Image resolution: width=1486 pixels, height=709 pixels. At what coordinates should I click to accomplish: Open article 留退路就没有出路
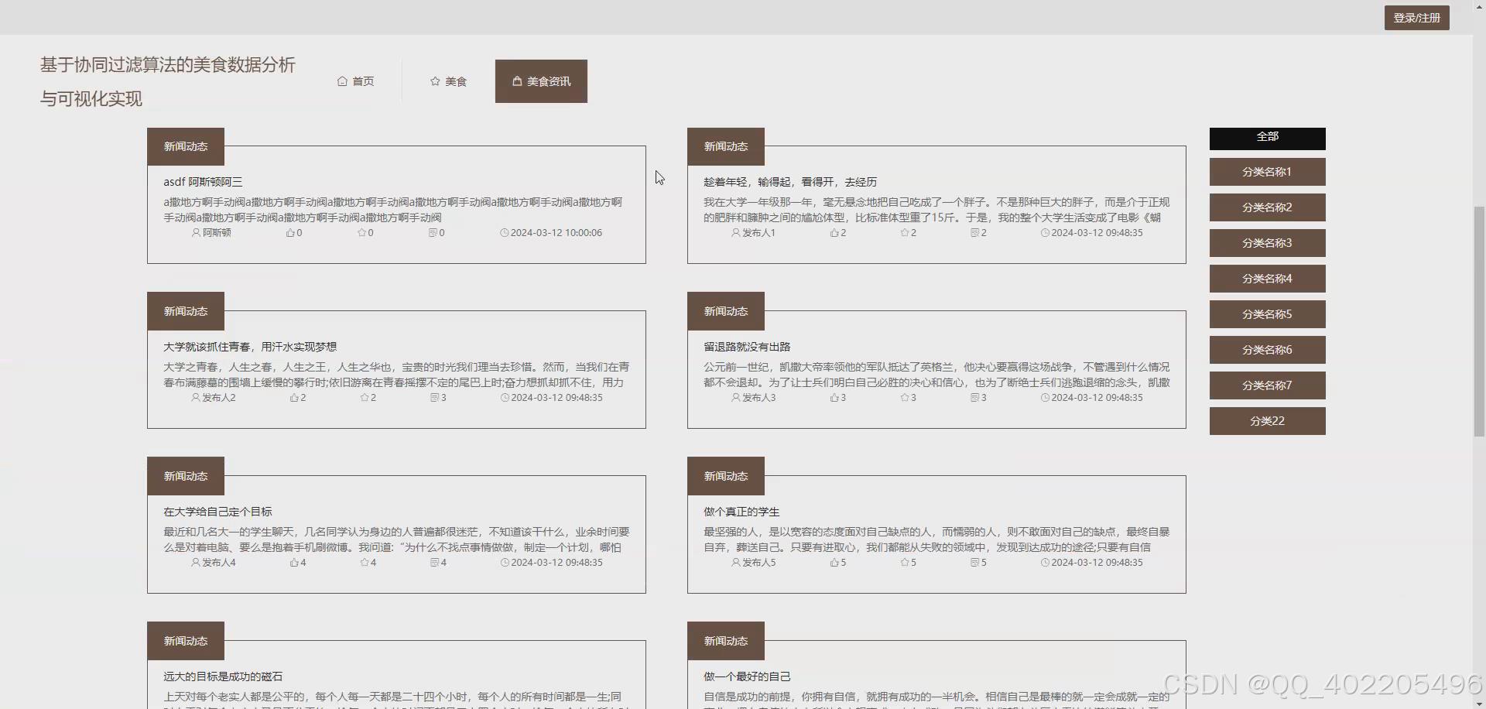[747, 347]
